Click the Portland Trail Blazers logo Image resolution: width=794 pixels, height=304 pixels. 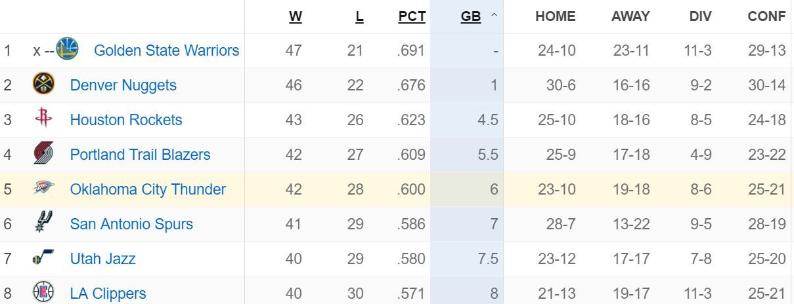(x=43, y=154)
